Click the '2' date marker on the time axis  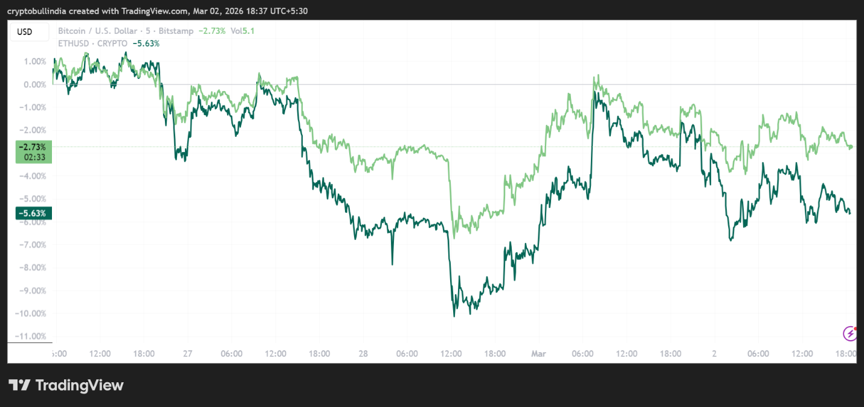(714, 354)
